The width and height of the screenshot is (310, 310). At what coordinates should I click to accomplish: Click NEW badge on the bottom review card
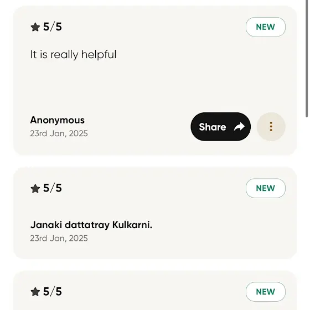[266, 292]
